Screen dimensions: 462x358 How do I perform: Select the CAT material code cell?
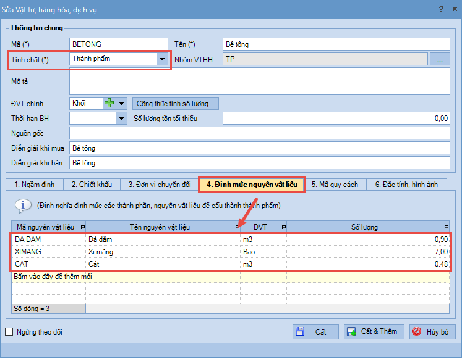point(49,264)
